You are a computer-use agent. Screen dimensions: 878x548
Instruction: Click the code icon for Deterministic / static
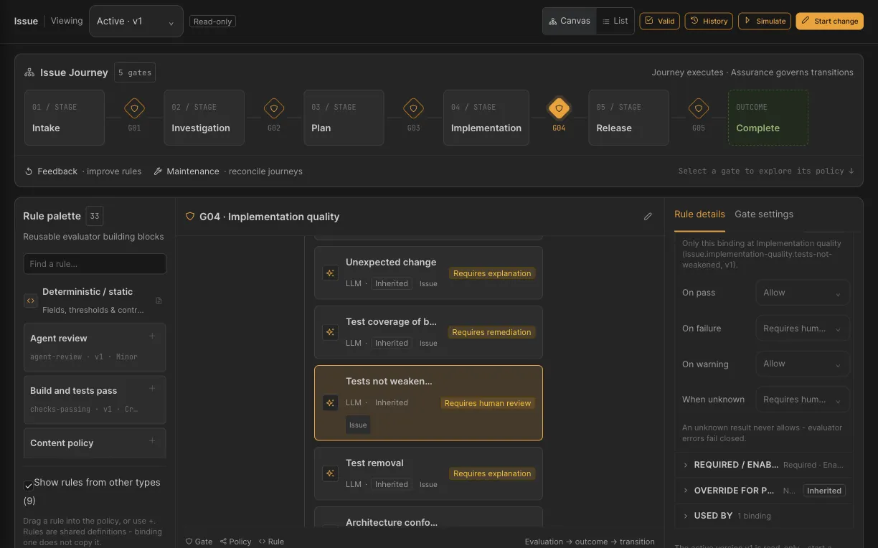pos(31,301)
